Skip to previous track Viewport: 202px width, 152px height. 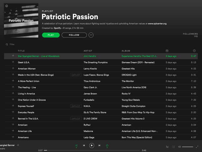click(x=84, y=145)
